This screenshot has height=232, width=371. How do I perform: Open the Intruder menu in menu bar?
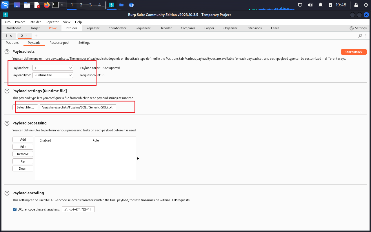click(35, 22)
